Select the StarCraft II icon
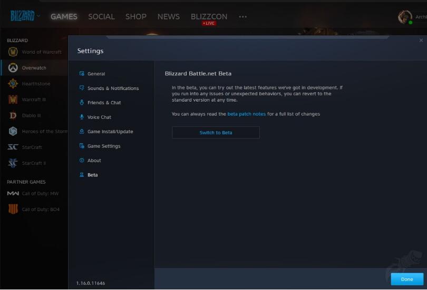Screen dimensions: 427x290 tap(13, 163)
